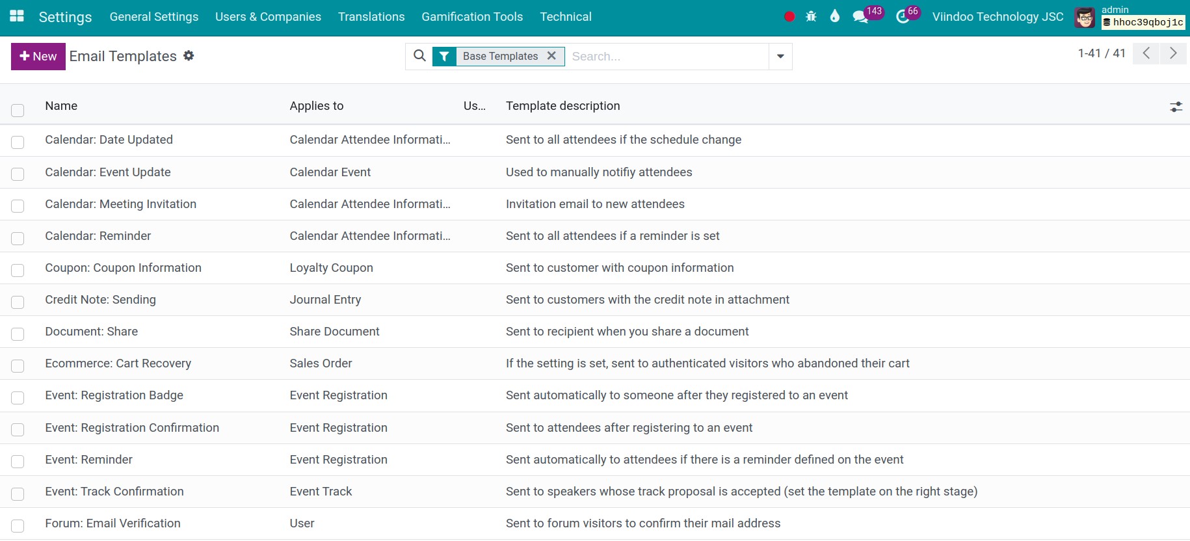Check the Credit Note: Sending row
Viewport: 1190px width, 541px height.
point(18,302)
